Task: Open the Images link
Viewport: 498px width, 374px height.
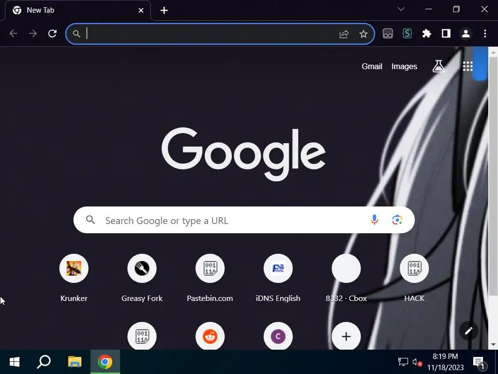Action: [x=404, y=66]
